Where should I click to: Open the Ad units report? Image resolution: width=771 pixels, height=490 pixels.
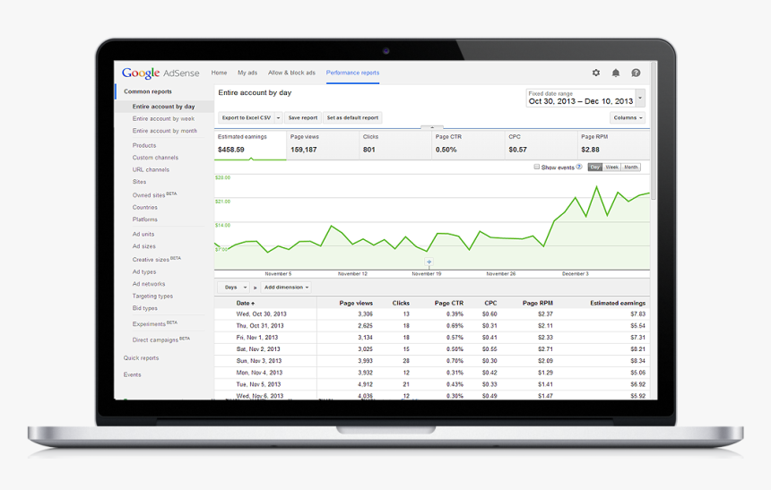pyautogui.click(x=143, y=235)
